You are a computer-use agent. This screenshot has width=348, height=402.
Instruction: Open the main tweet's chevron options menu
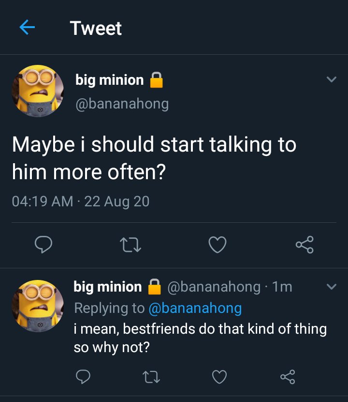pyautogui.click(x=332, y=79)
